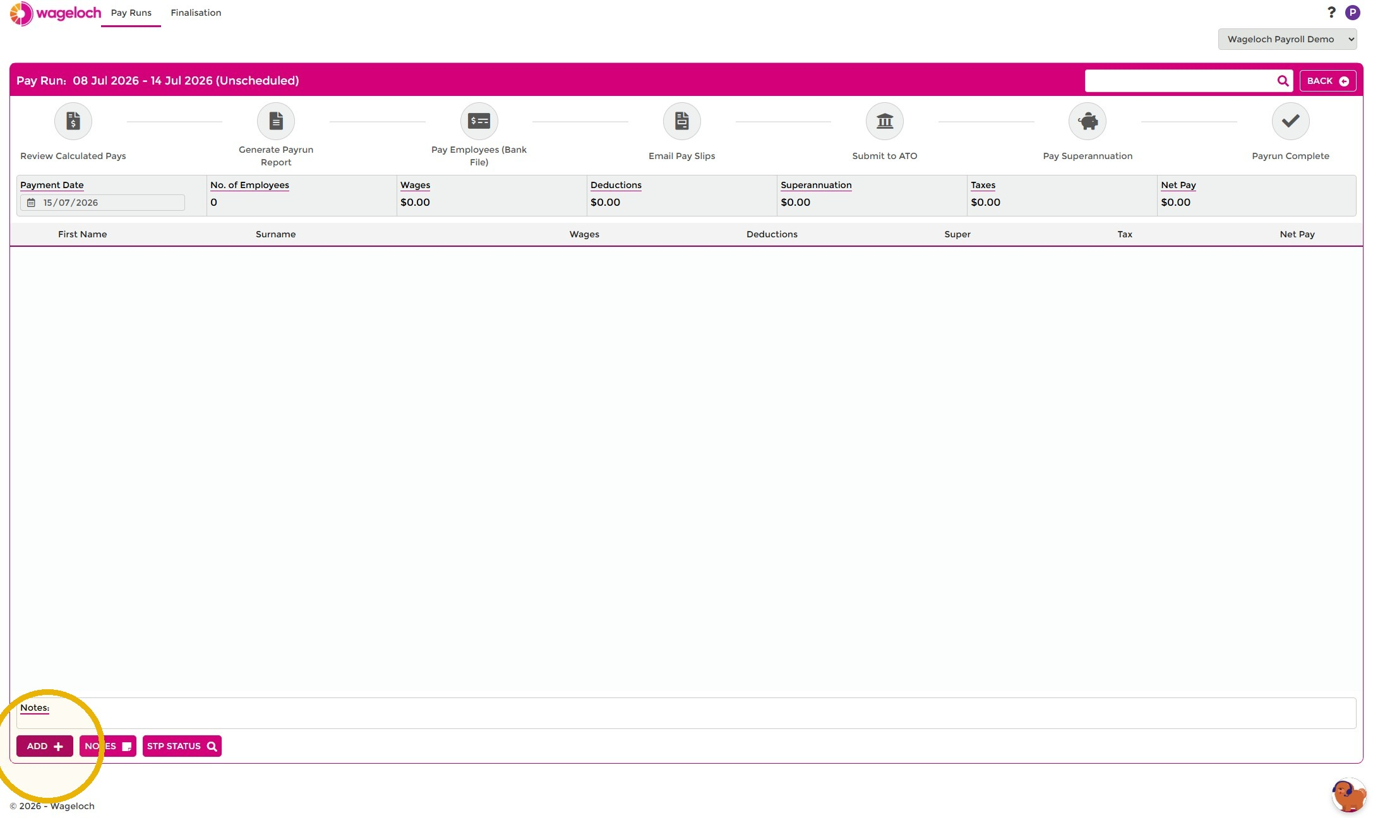
Task: Open the NOTES button
Action: [108, 746]
